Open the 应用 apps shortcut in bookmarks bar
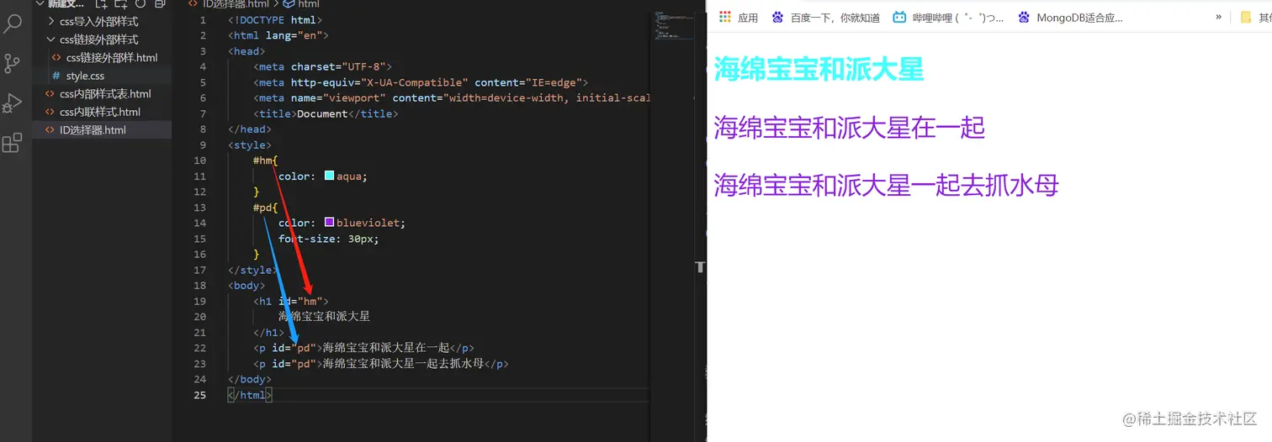This screenshot has width=1272, height=442. (x=739, y=17)
